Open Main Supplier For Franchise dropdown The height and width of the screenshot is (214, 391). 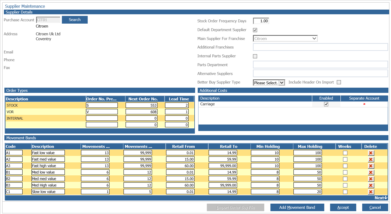[x=285, y=38]
